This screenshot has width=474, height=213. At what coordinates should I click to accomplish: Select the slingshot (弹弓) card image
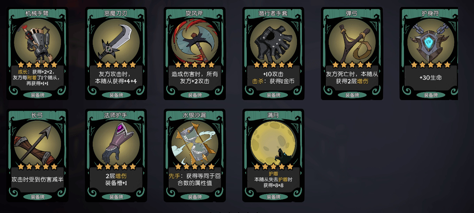(x=352, y=41)
